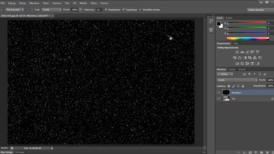The image size is (274, 154).
Task: Toggle lock transparent pixels
Action: 229,86
